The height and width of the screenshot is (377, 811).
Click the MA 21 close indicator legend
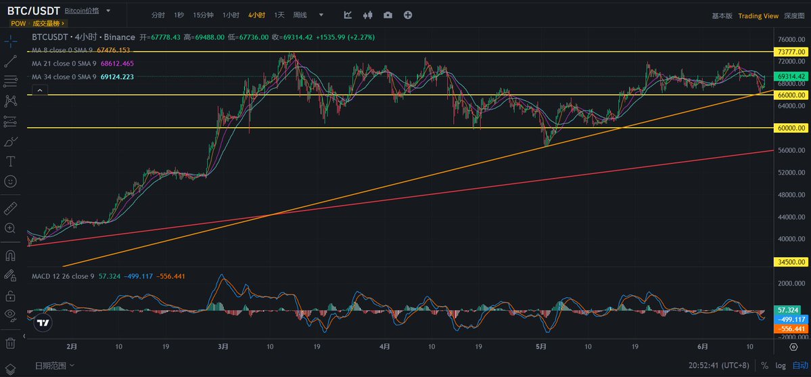tap(83, 64)
